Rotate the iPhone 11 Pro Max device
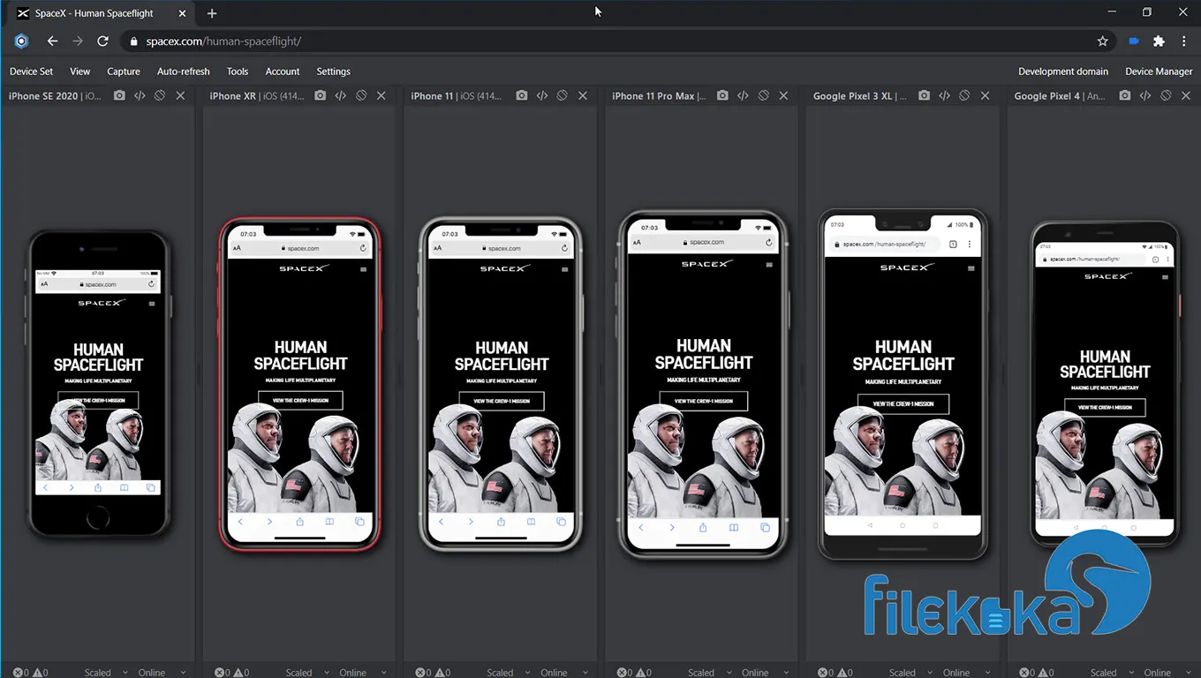Screen dimensions: 1201x678 pos(763,95)
